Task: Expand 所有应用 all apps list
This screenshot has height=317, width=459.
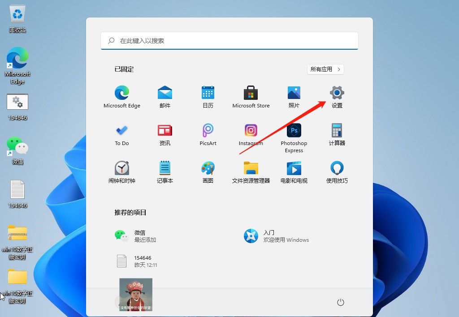Action: coord(325,69)
